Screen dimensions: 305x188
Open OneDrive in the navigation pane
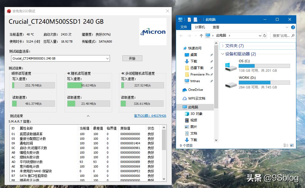pyautogui.click(x=194, y=90)
